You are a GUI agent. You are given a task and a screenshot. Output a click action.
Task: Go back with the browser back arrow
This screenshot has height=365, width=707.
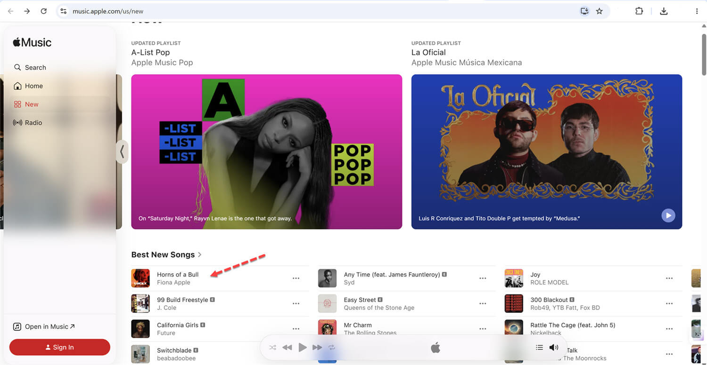[10, 11]
